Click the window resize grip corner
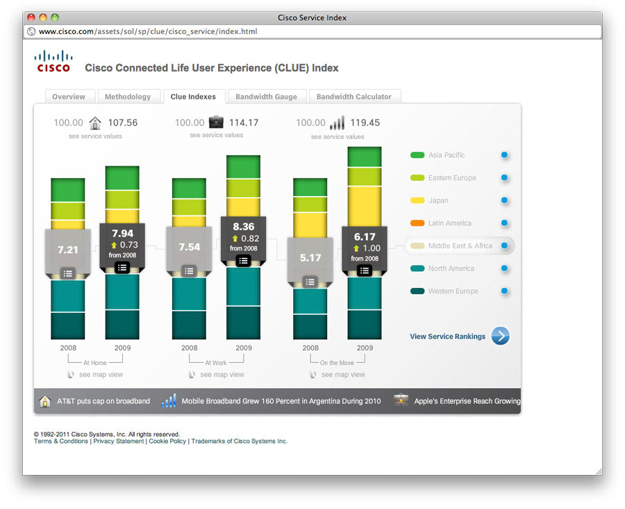 [x=599, y=471]
